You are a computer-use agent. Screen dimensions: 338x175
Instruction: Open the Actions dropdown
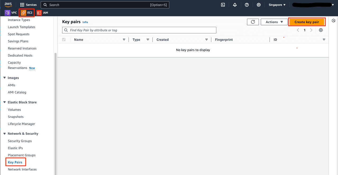coord(274,22)
